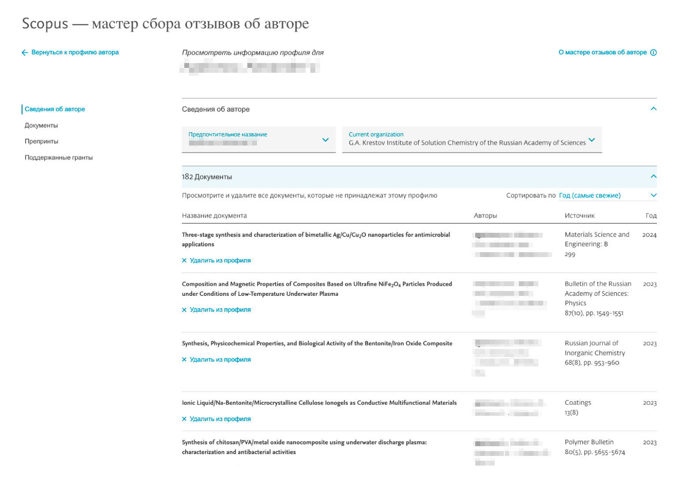Click the 2024 year cell
Screen dimensions: 686x485
coord(649,235)
